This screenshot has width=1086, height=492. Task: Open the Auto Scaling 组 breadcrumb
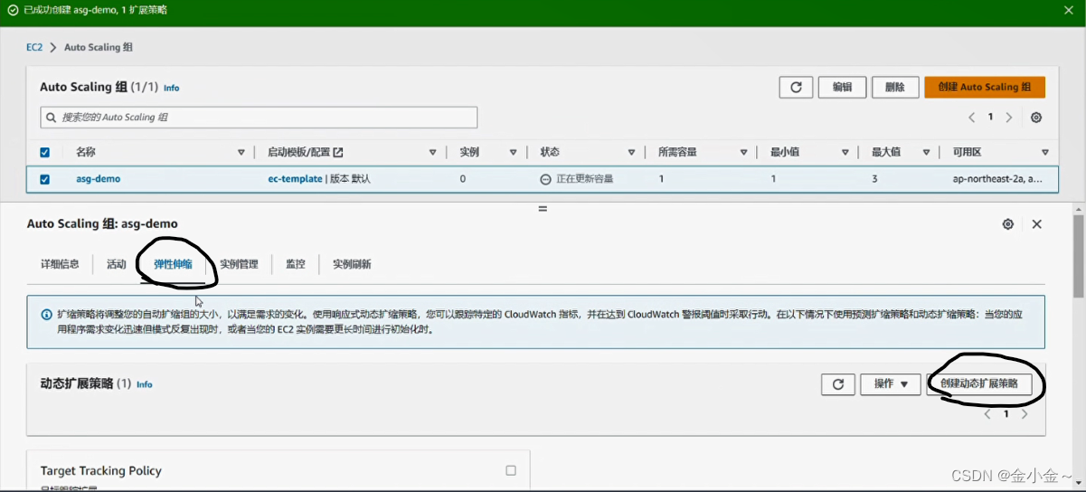(x=99, y=47)
